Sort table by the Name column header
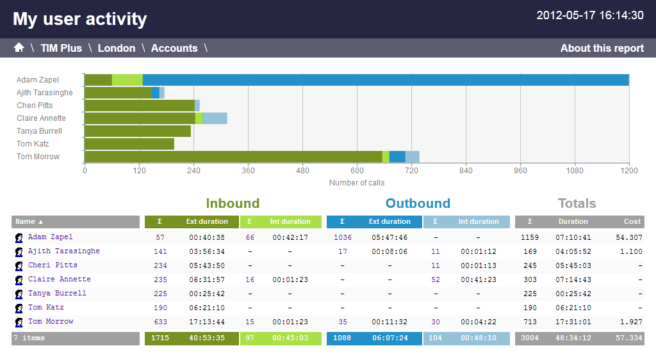 point(29,222)
